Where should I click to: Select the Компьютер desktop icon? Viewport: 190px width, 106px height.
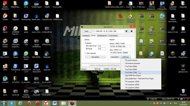coord(26,17)
